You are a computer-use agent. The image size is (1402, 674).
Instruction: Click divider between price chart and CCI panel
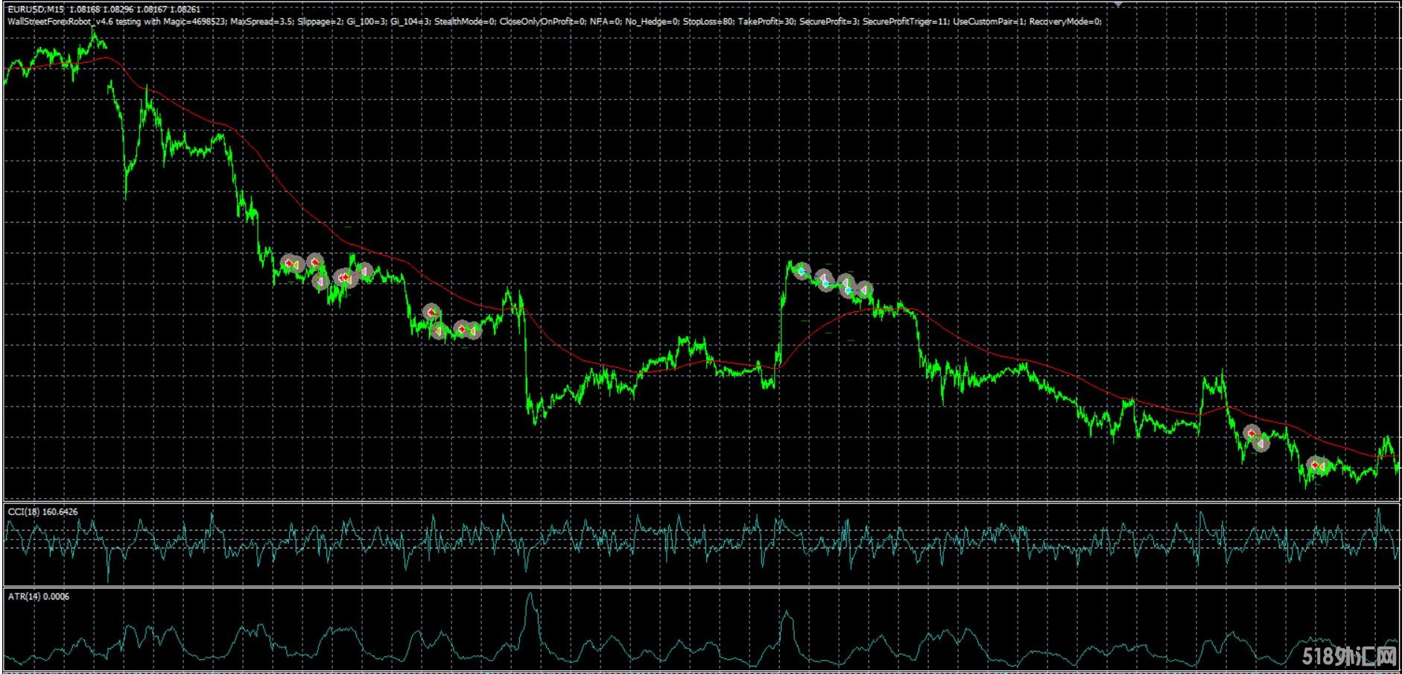pos(700,501)
